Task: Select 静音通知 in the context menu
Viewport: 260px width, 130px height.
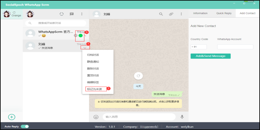Action: click(x=93, y=62)
